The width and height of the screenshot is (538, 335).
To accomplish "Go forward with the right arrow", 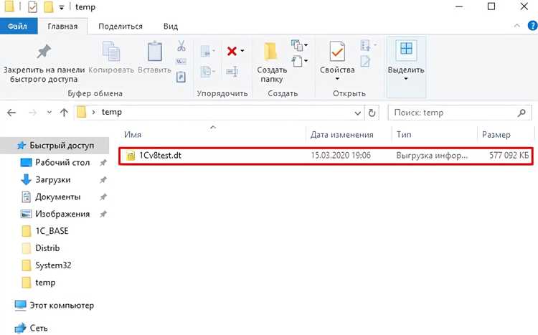I will click(32, 113).
